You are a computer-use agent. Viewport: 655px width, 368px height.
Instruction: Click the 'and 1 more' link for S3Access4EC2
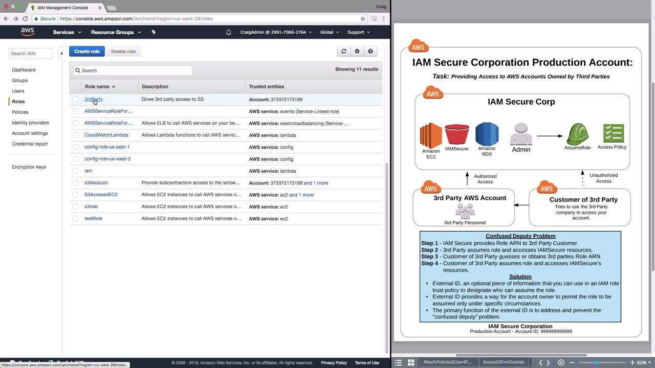tap(301, 195)
